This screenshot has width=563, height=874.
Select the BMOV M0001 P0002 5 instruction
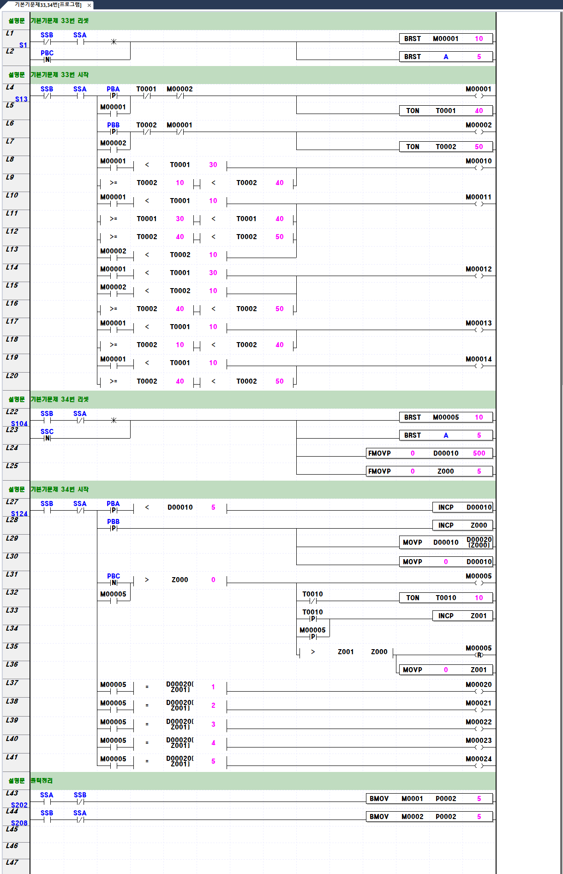pos(429,799)
